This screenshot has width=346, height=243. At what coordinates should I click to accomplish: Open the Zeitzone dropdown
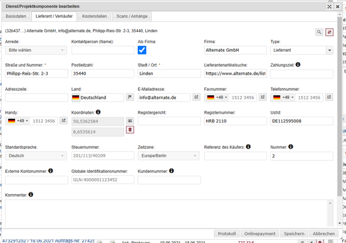click(x=169, y=156)
